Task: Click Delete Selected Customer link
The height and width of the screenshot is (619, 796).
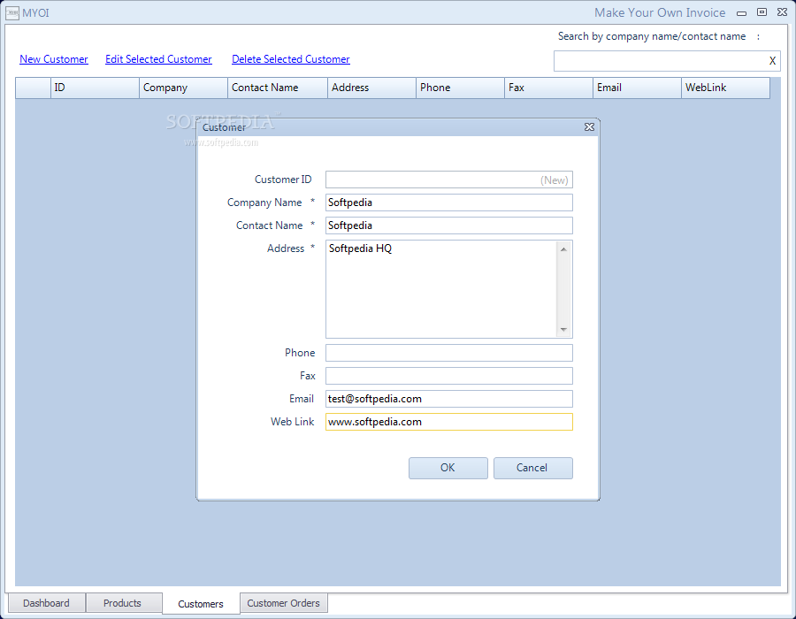Action: tap(291, 59)
